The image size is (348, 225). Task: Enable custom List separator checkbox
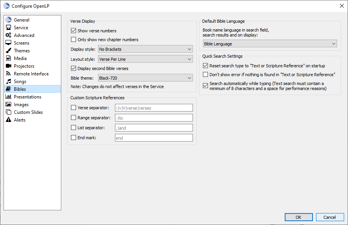click(x=73, y=127)
